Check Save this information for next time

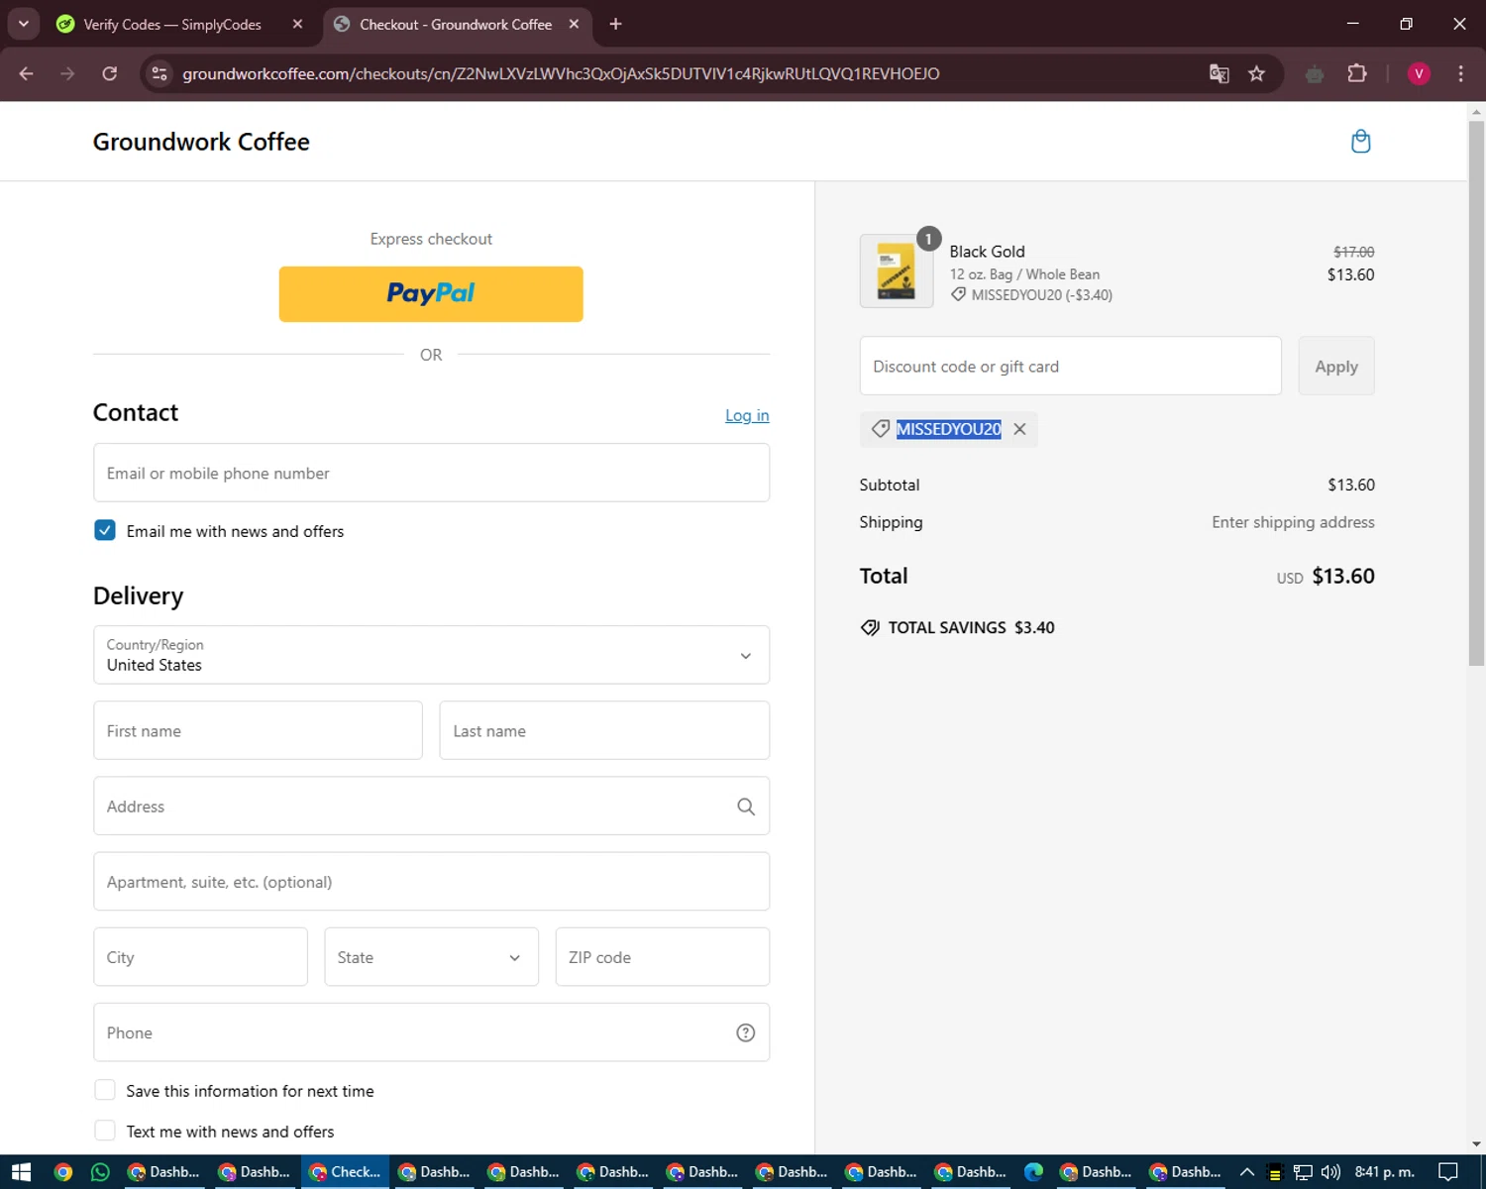pos(105,1090)
